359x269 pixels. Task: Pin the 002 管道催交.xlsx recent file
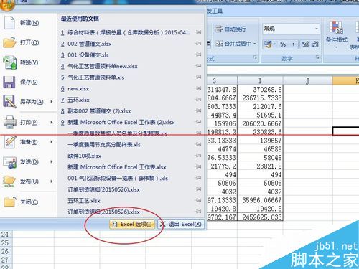click(198, 44)
